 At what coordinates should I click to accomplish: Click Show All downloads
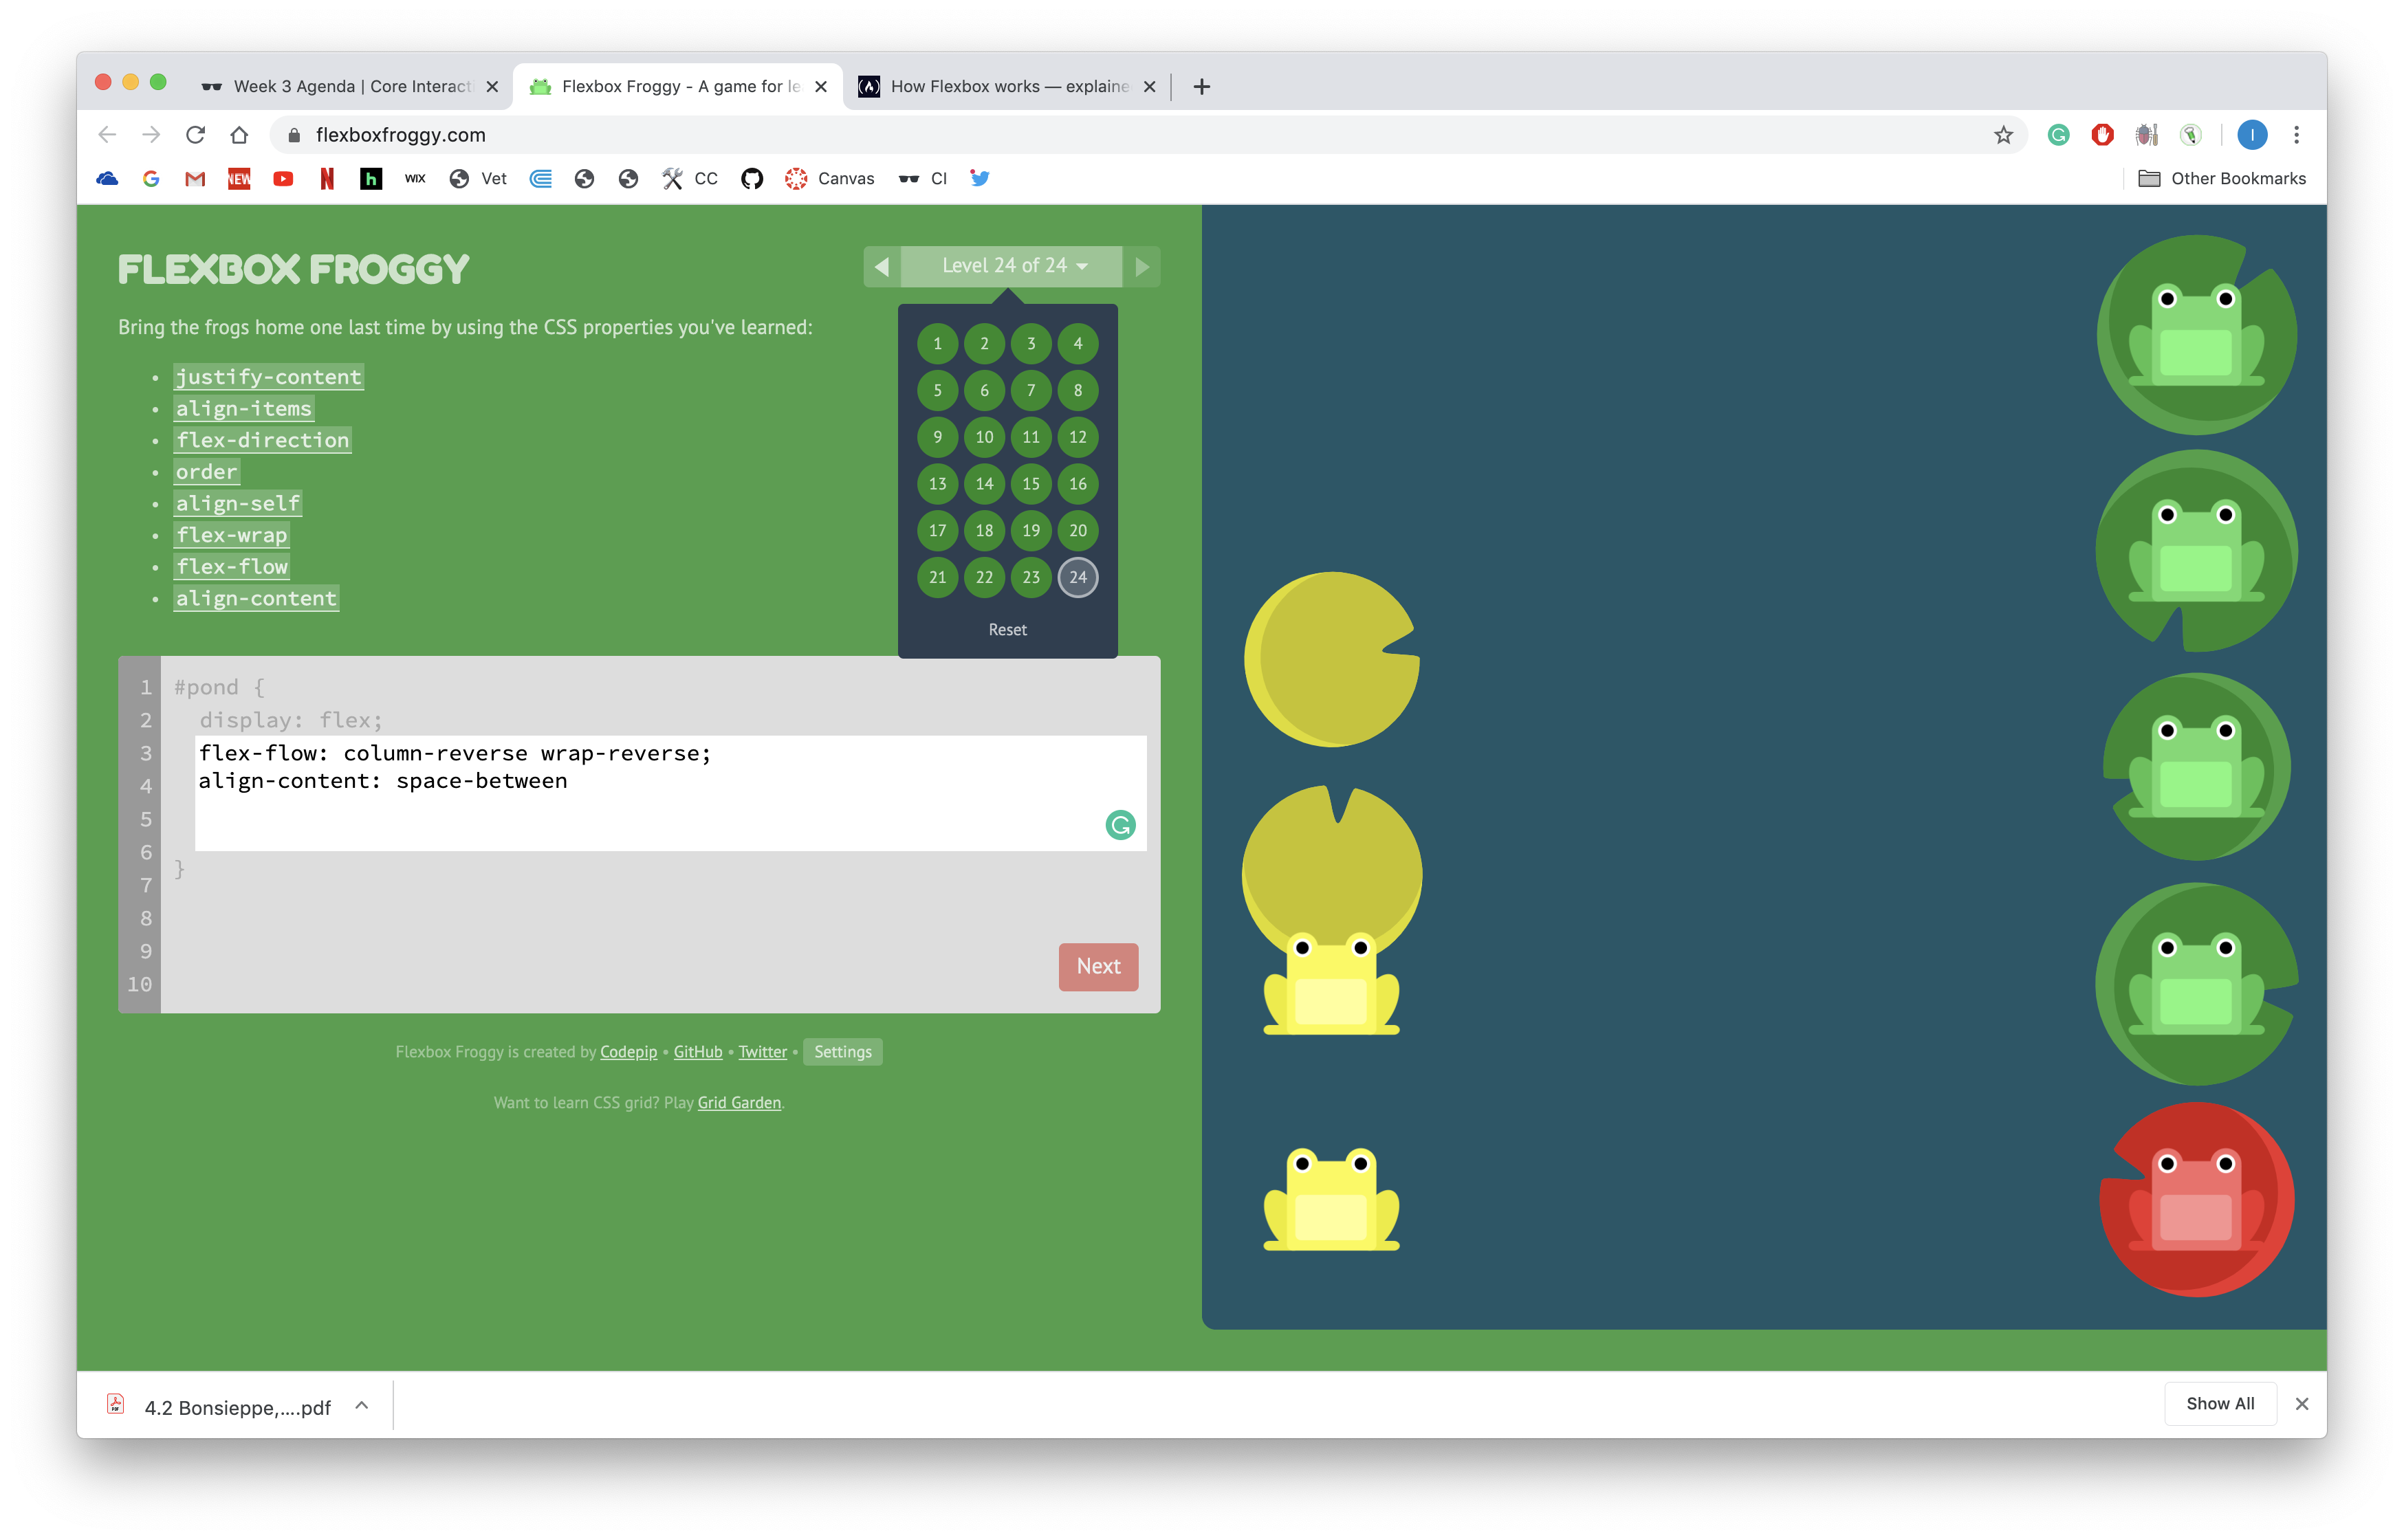coord(2220,1404)
